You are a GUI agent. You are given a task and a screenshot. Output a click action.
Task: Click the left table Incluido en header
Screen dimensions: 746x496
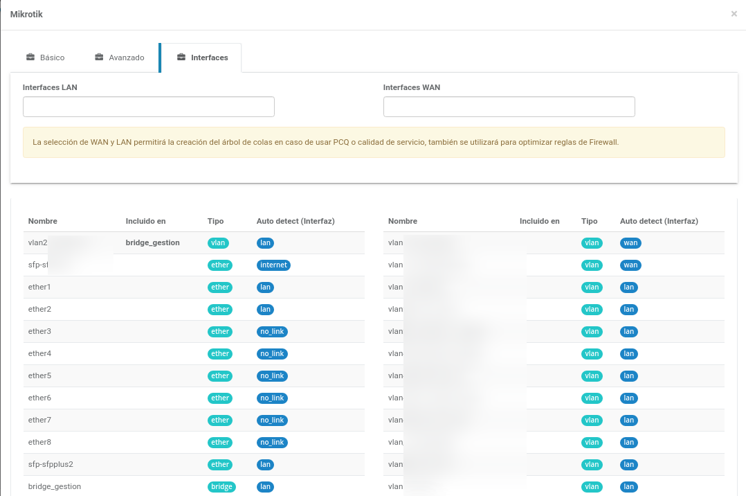[x=145, y=221]
